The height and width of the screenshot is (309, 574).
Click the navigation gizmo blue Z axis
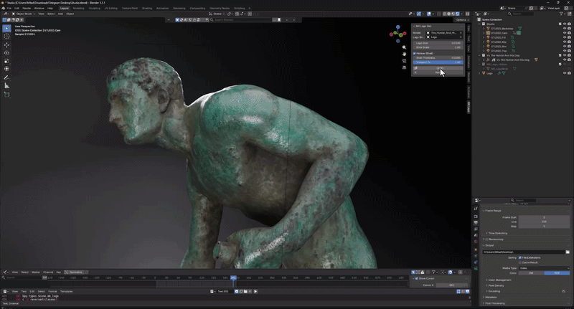coord(398,27)
